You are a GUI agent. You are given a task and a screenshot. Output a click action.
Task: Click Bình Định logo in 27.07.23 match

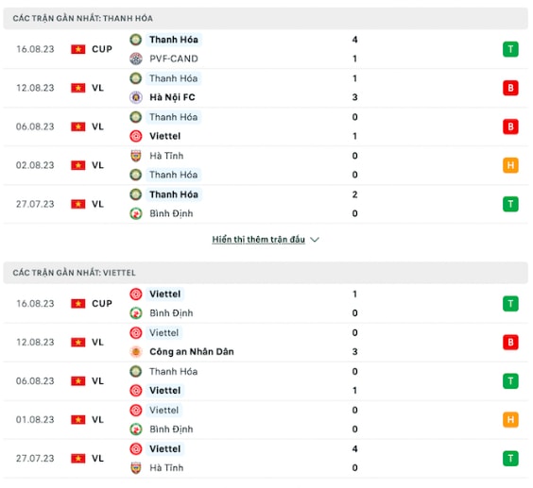136,213
